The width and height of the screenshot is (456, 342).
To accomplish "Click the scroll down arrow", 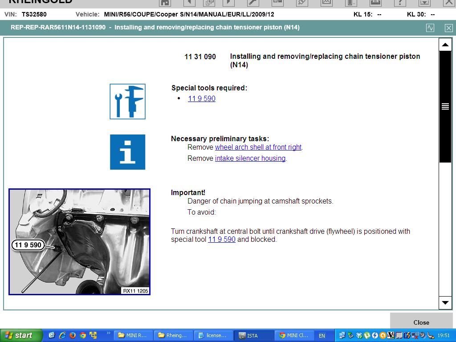I will pyautogui.click(x=445, y=302).
